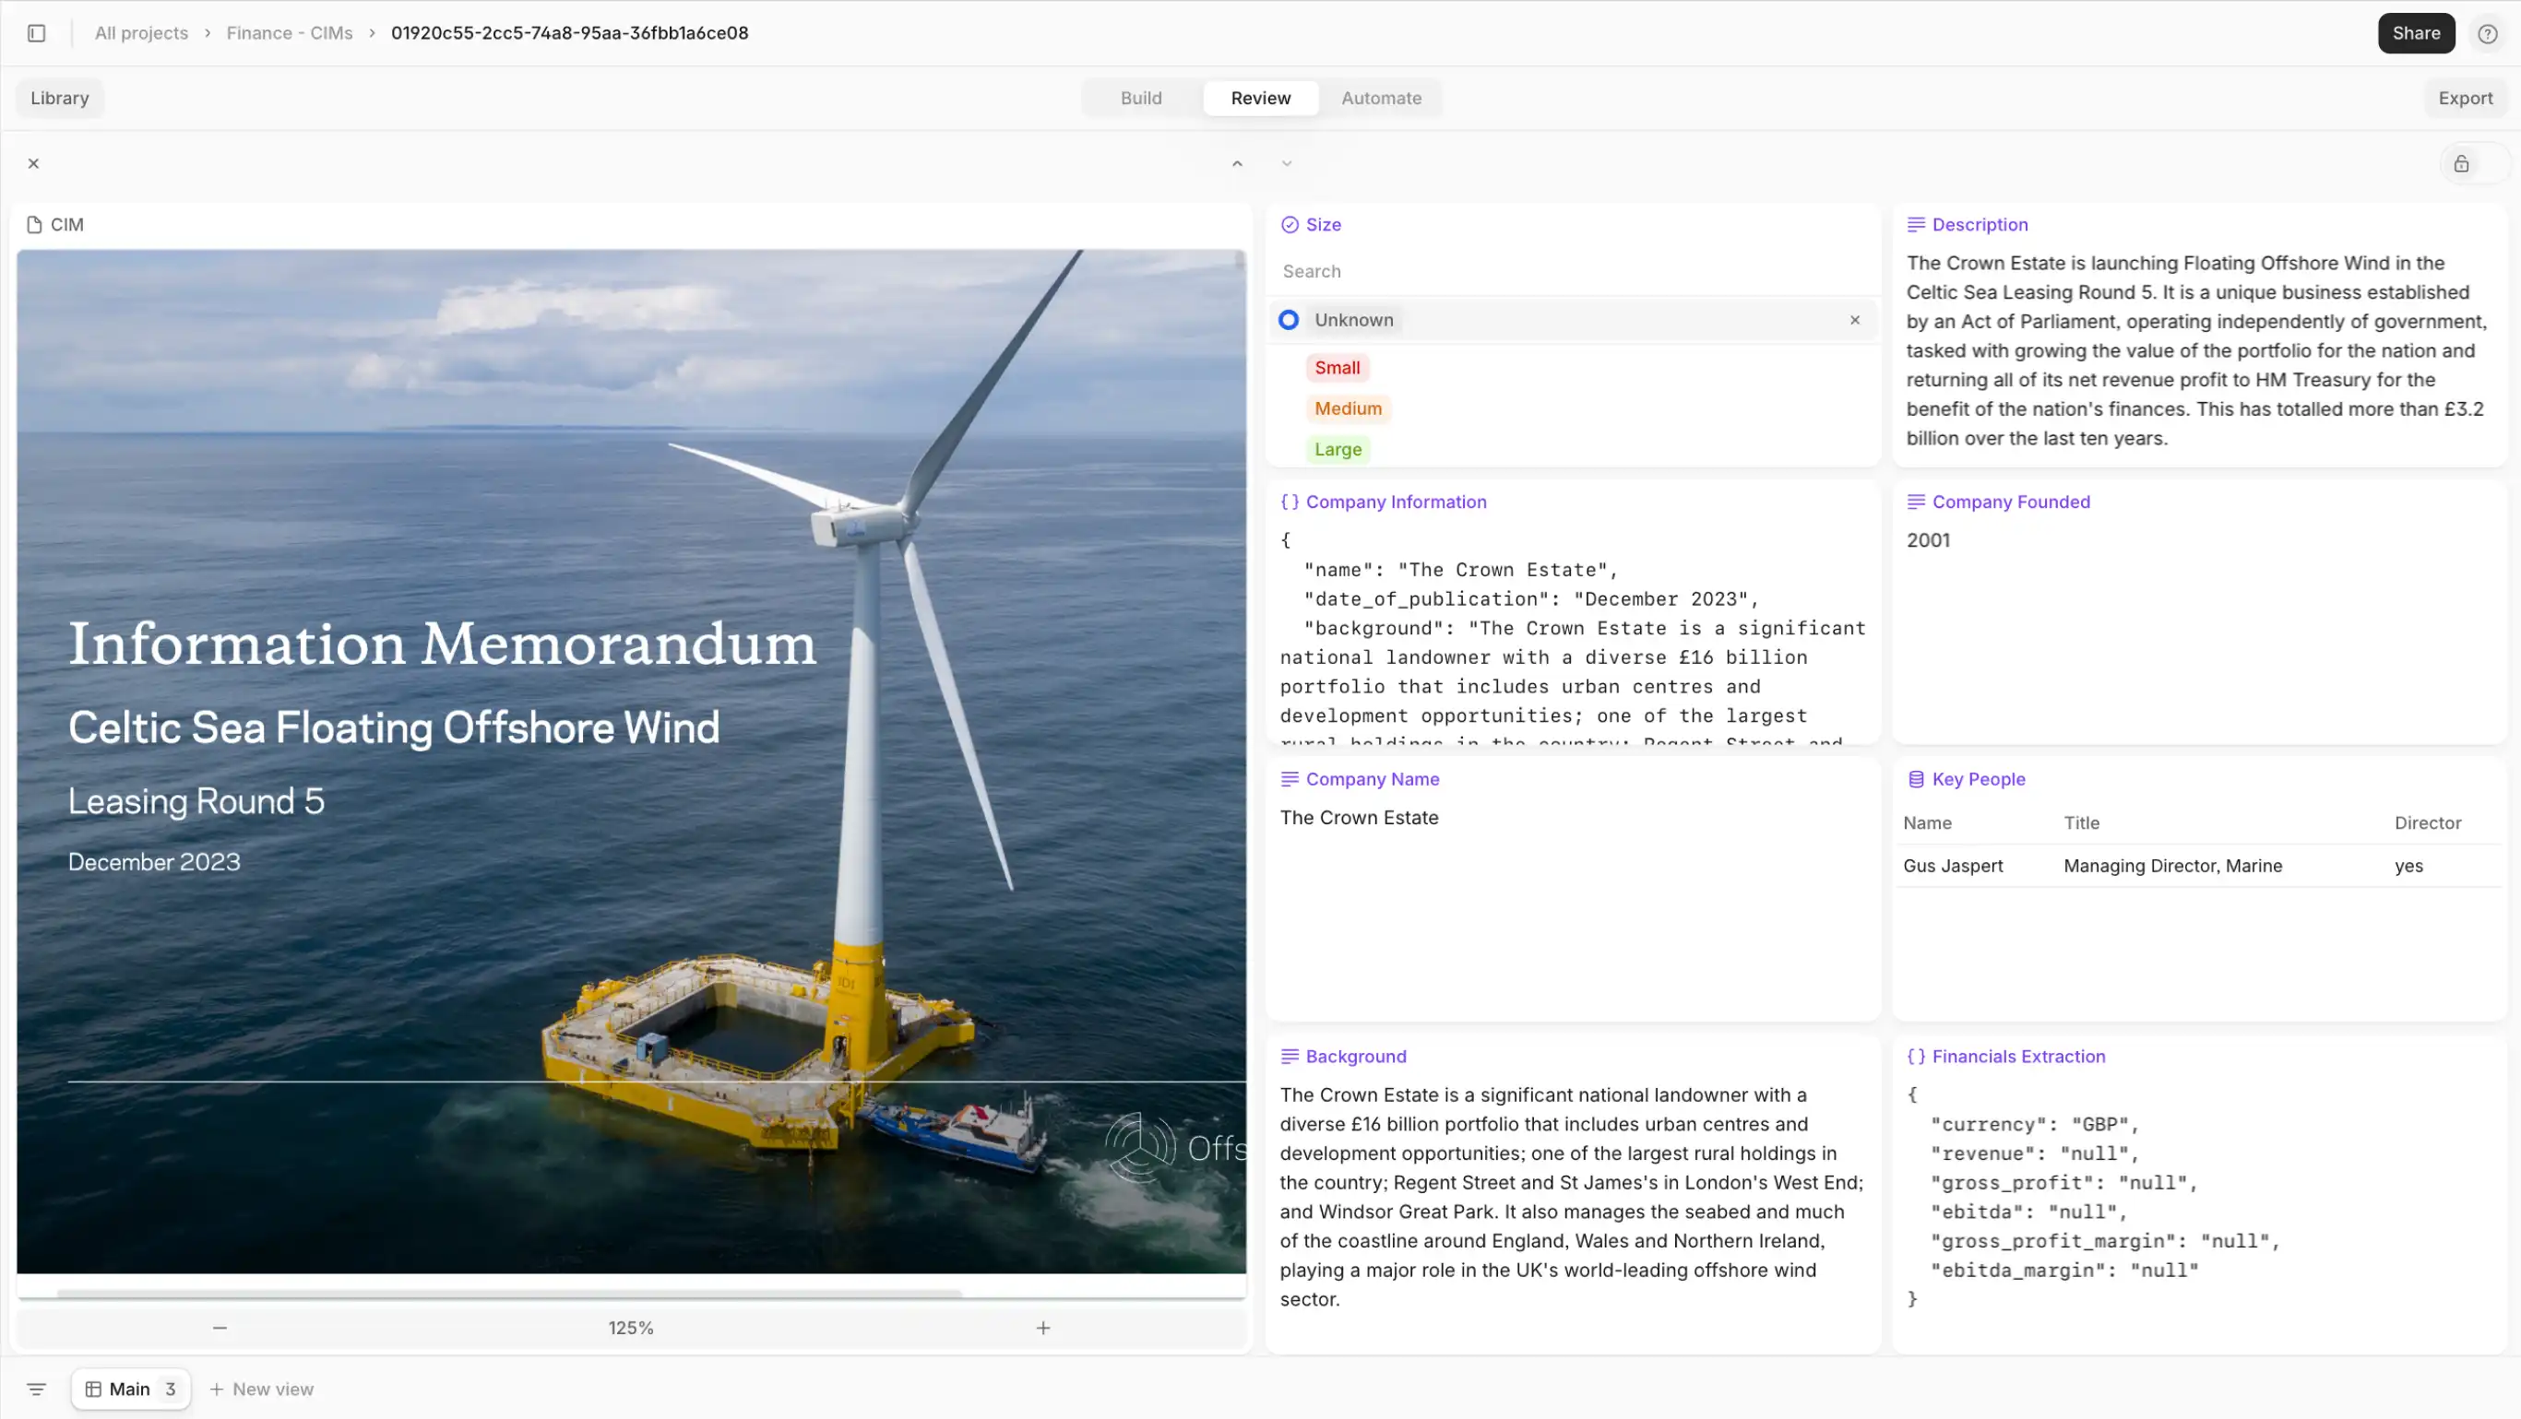This screenshot has height=1419, width=2521.
Task: Zoom out the document with minus
Action: coord(220,1328)
